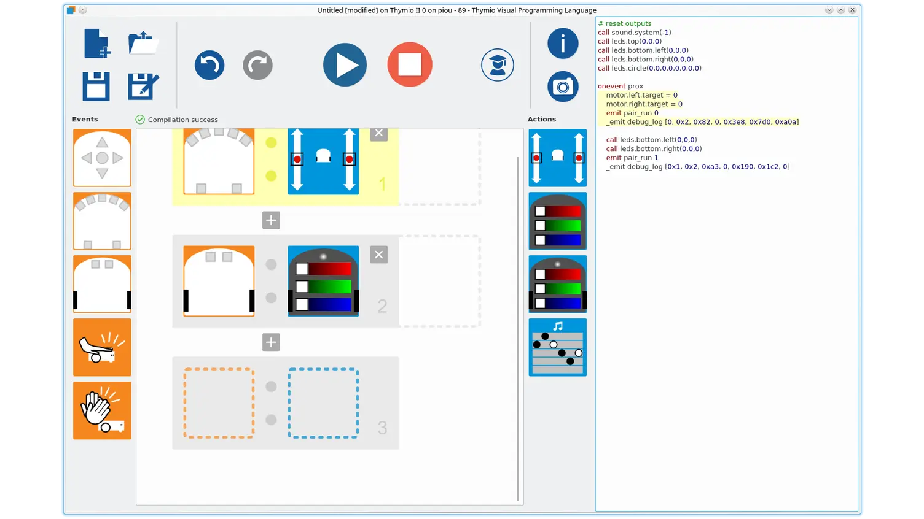This screenshot has width=924, height=519.
Task: Undo the last action
Action: click(209, 65)
